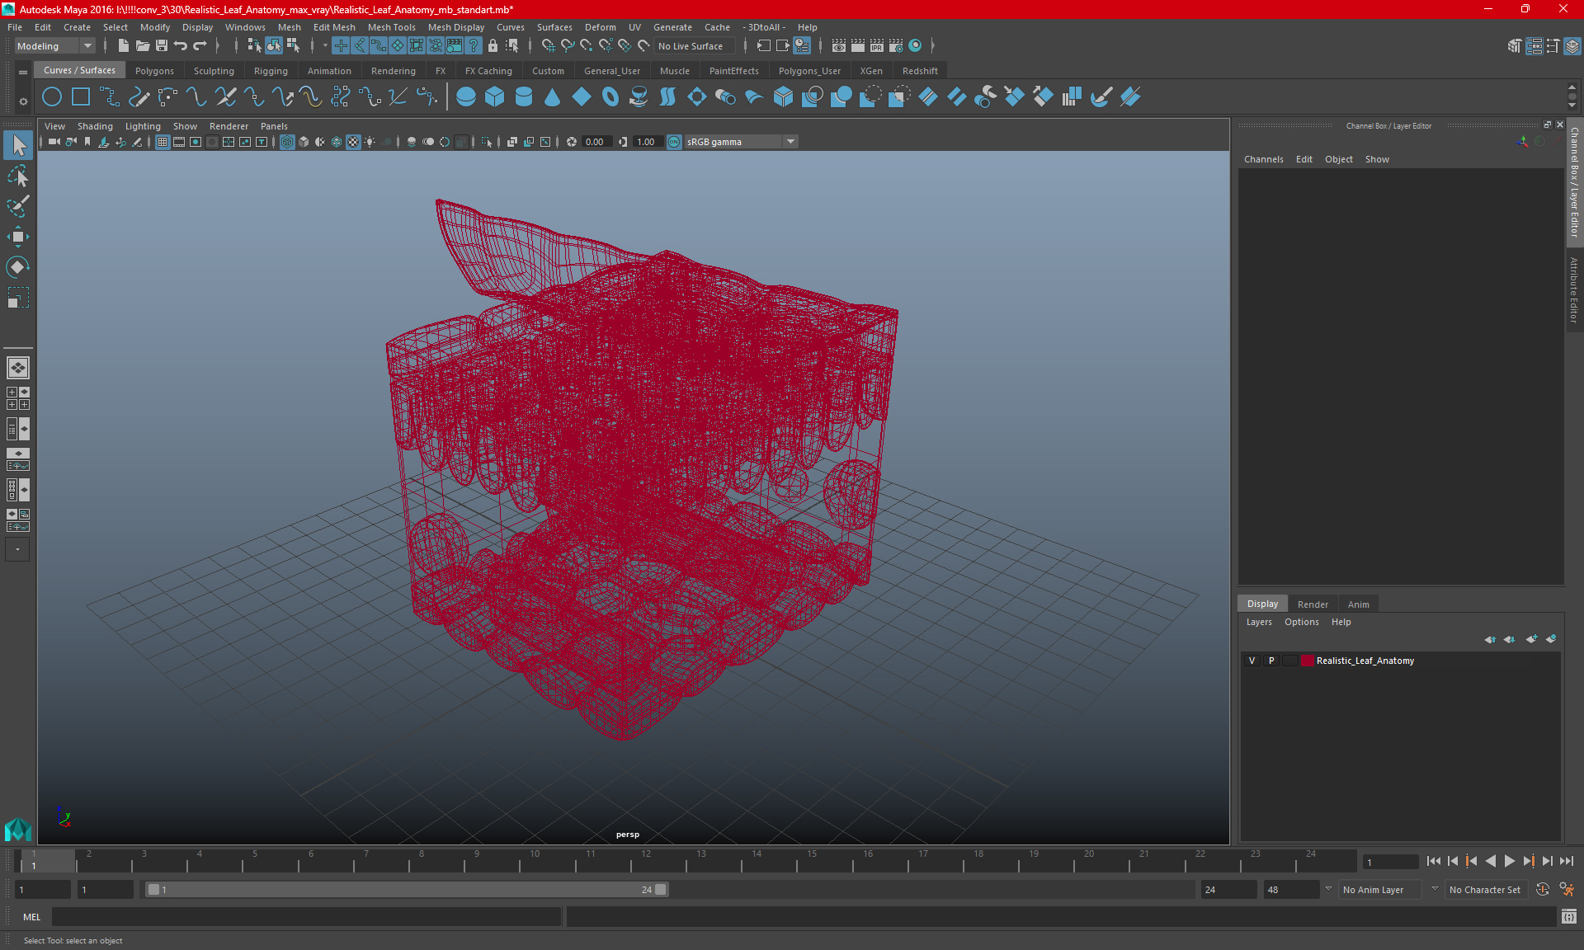Screen dimensions: 1584x950
Task: Open the Modeling menu set dropdown
Action: [x=54, y=46]
